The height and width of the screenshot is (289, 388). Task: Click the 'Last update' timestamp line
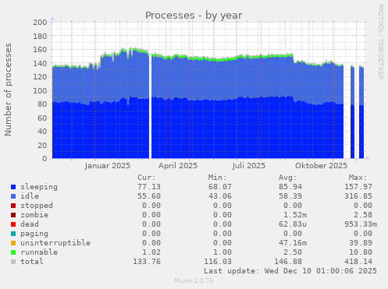pos(290,271)
